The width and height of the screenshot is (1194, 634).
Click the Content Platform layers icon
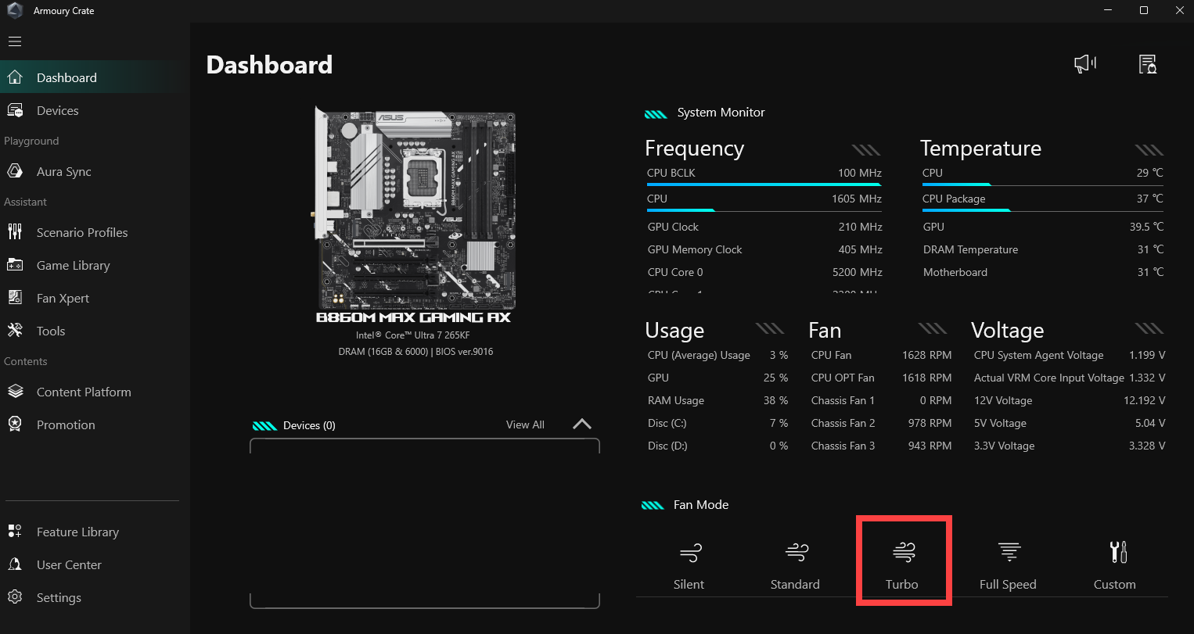(x=15, y=392)
